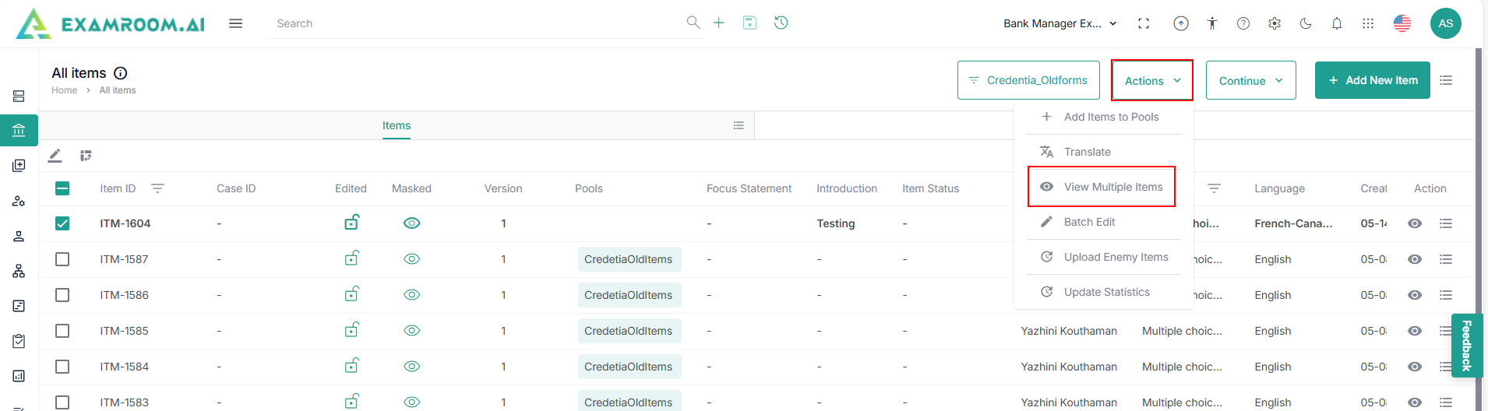Choose Batch Edit in the Actions menu
The height and width of the screenshot is (411, 1488).
[x=1089, y=222]
